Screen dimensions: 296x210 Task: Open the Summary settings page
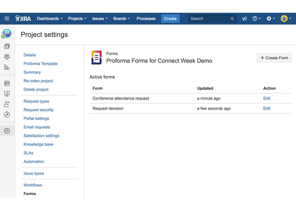32,72
